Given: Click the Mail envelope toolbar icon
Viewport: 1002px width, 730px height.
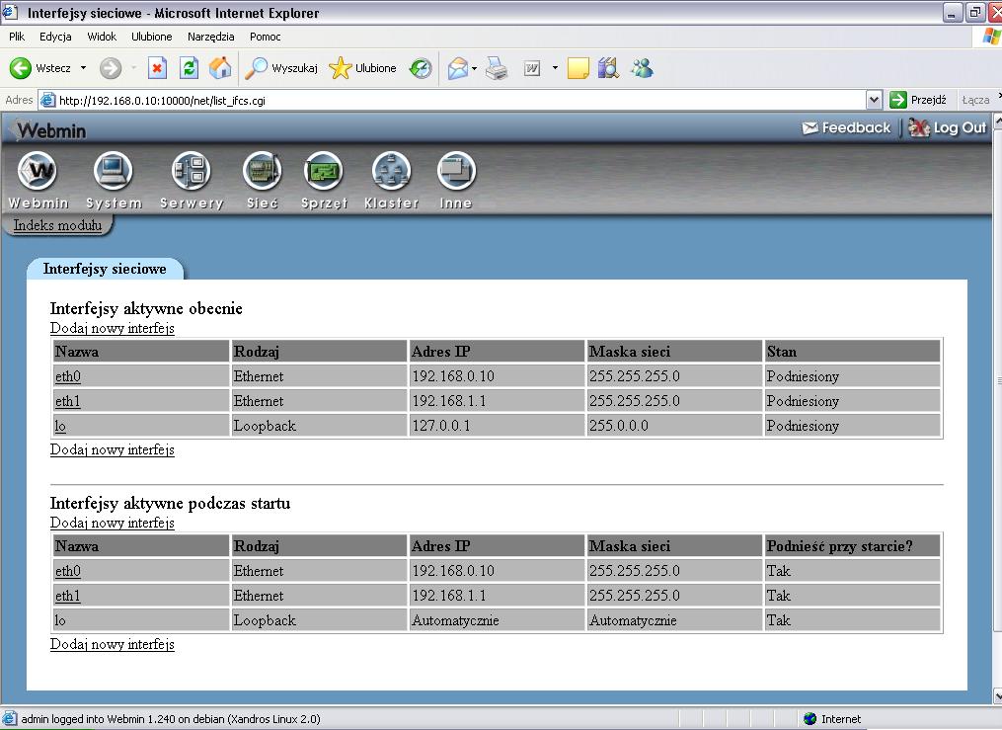Looking at the screenshot, I should click(x=457, y=68).
